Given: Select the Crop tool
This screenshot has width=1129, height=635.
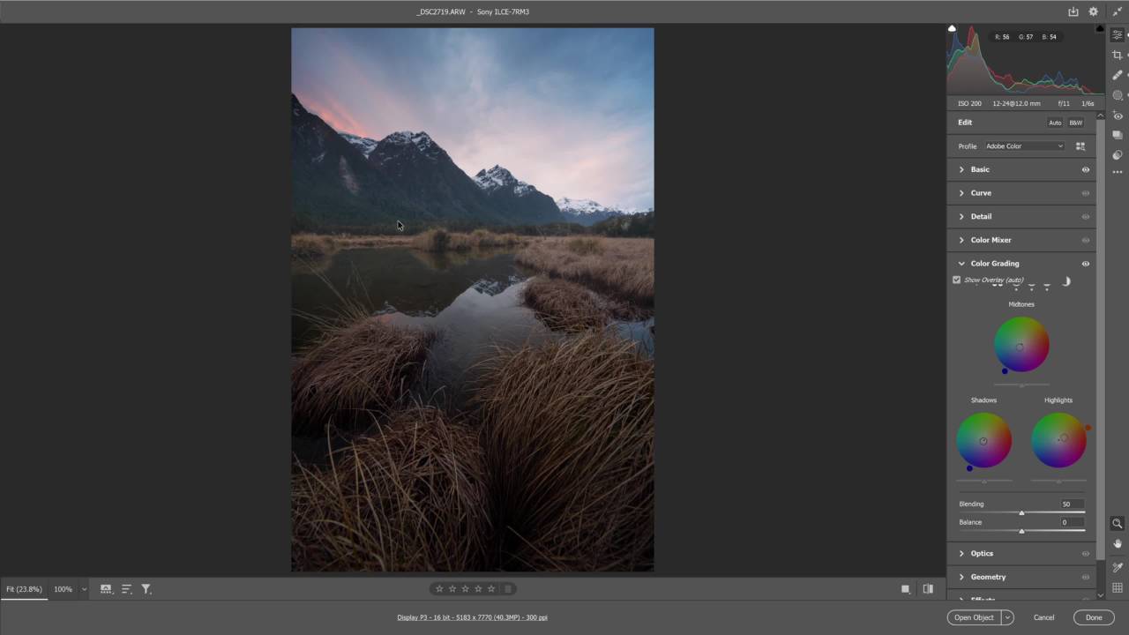Looking at the screenshot, I should (x=1118, y=55).
